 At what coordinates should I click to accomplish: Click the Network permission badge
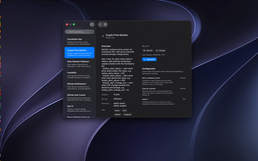click(148, 51)
